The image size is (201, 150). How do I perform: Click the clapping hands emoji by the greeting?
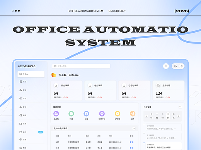click(53, 75)
